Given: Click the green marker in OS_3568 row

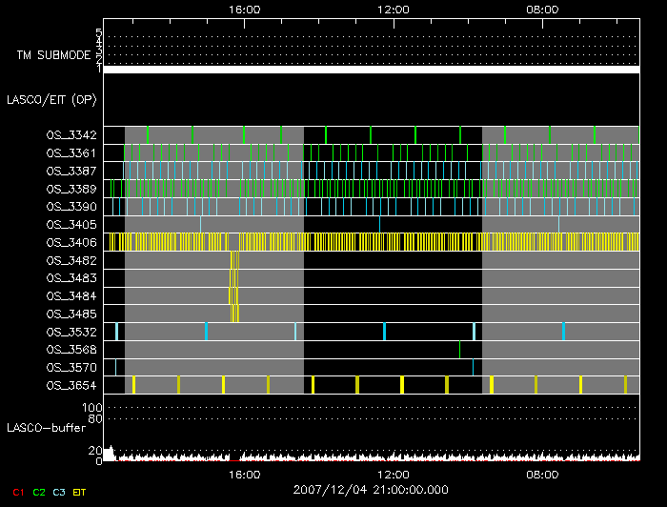Looking at the screenshot, I should (x=459, y=349).
